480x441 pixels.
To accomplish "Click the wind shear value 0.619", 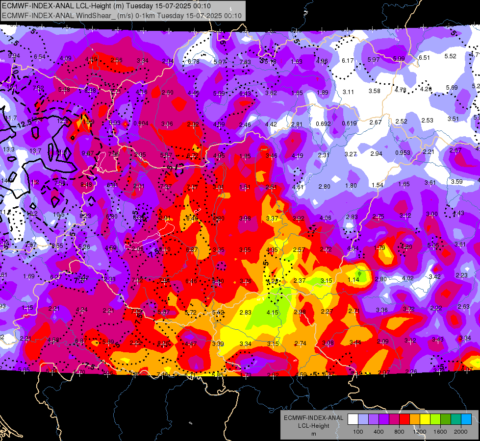I will [349, 123].
